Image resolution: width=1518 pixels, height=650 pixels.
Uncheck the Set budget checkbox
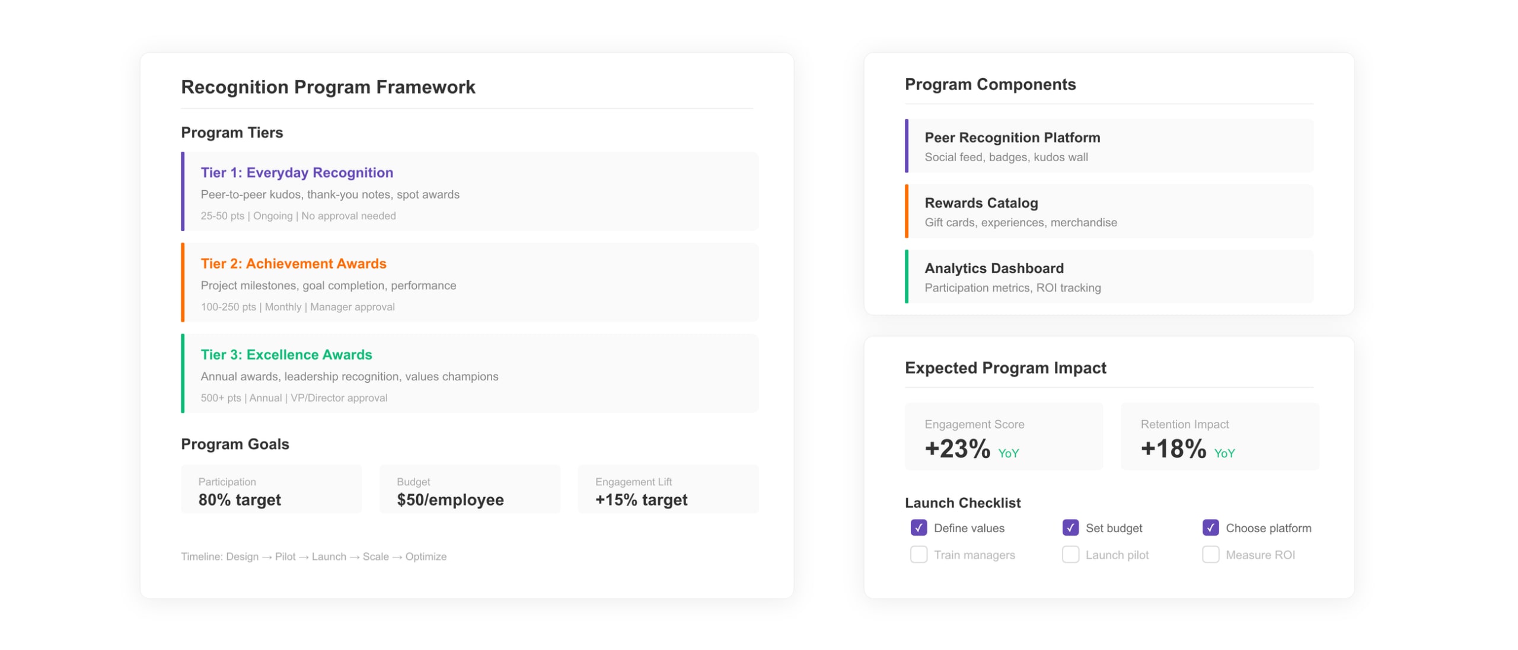tap(1070, 527)
